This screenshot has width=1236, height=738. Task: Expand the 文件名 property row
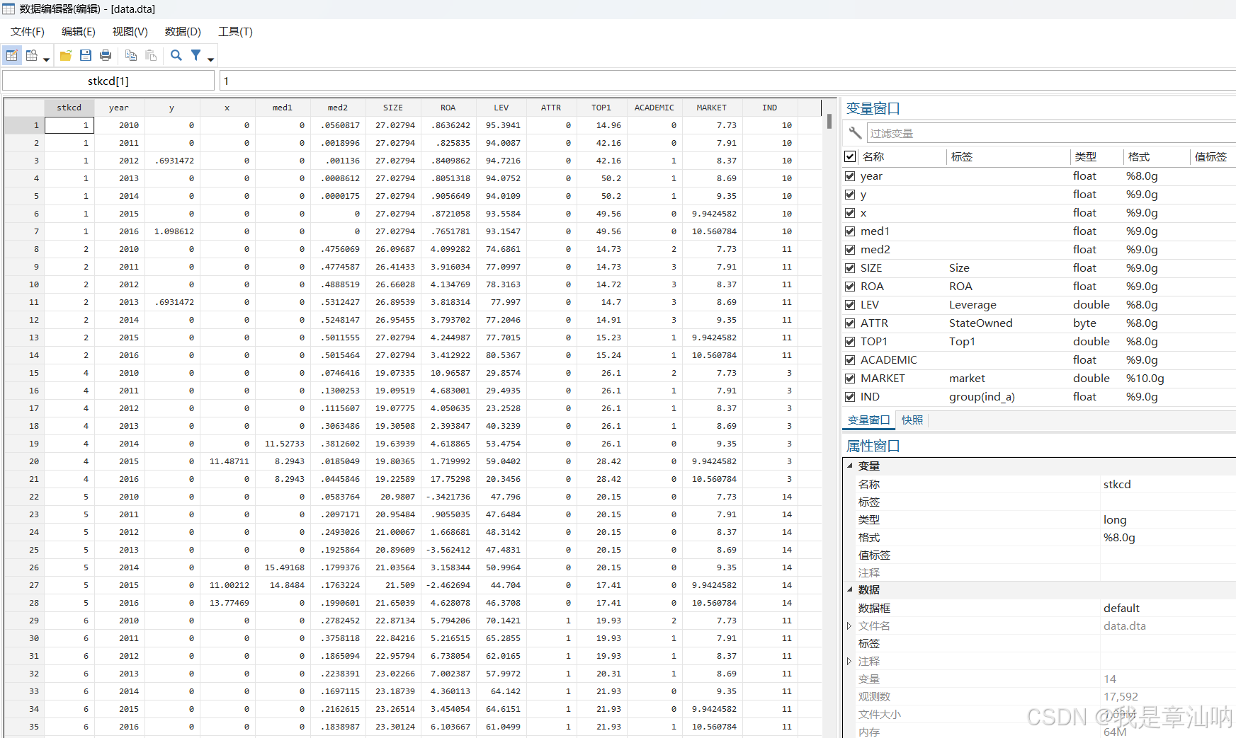click(849, 625)
